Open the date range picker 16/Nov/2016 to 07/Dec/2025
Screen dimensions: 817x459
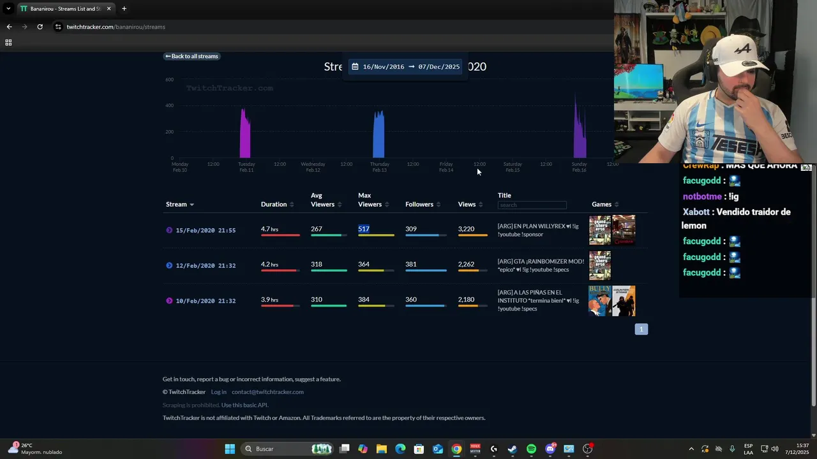pos(405,66)
